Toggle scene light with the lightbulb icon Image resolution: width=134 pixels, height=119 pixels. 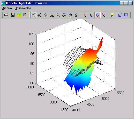click(x=112, y=15)
